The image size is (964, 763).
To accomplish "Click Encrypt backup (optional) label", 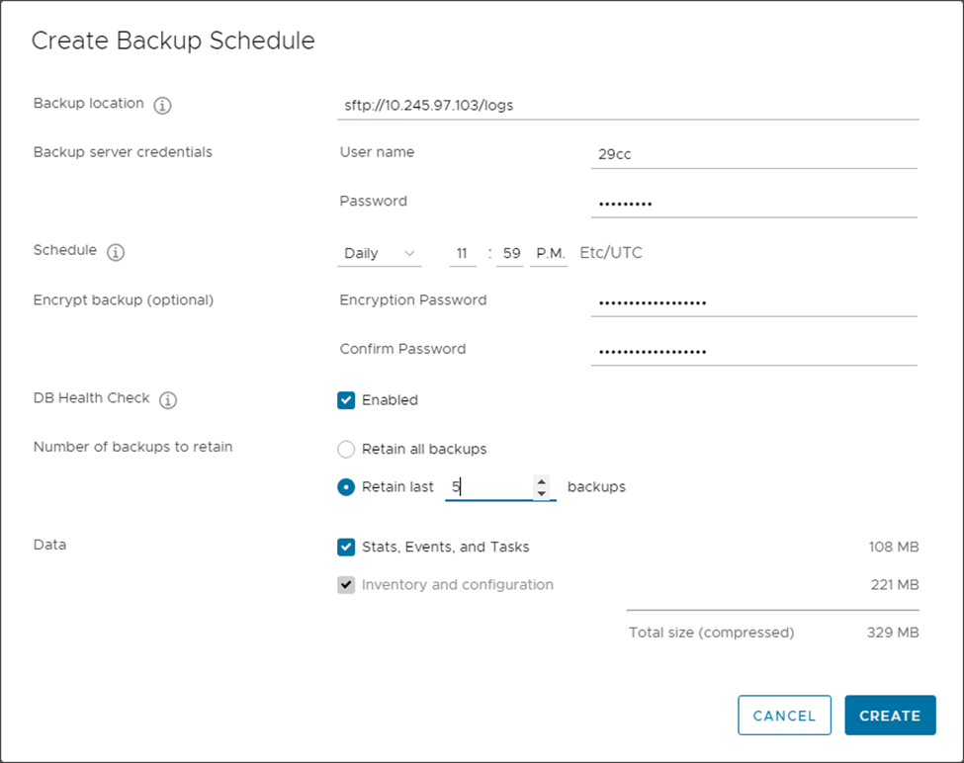I will [x=124, y=299].
